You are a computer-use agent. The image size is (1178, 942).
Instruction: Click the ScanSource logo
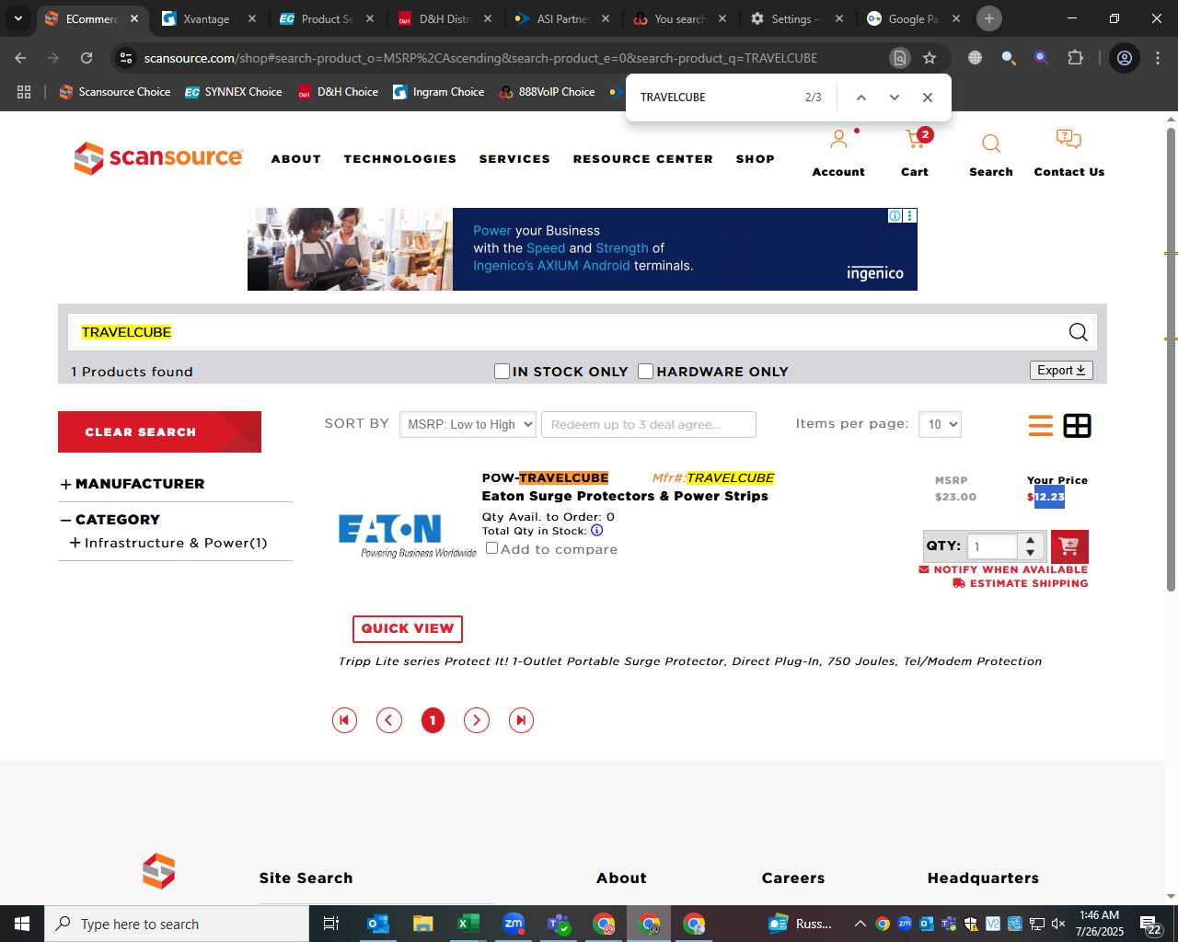(158, 158)
